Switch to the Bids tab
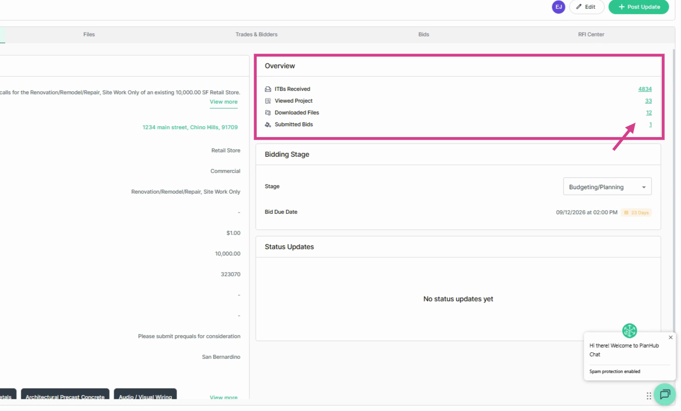Image resolution: width=681 pixels, height=411 pixels. pyautogui.click(x=424, y=34)
